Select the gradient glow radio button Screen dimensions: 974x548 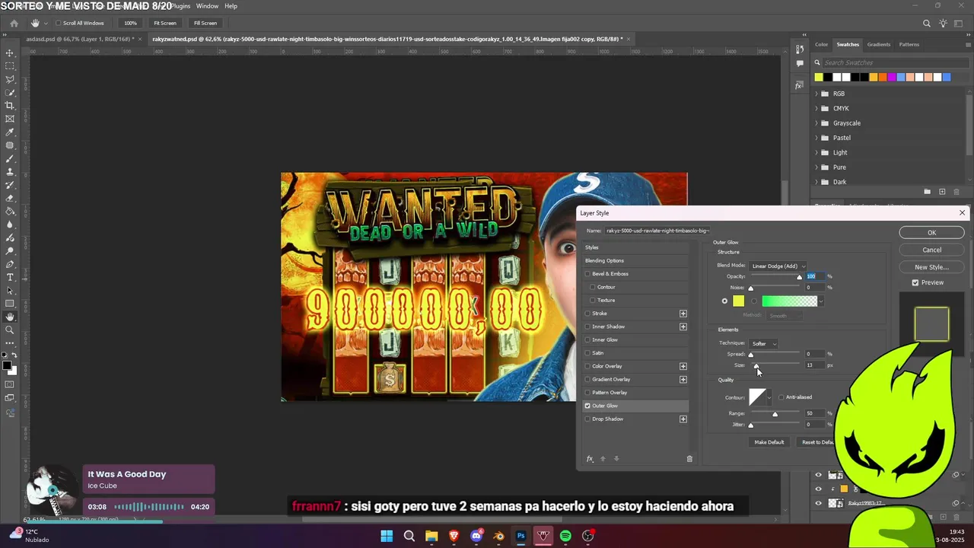coord(754,301)
